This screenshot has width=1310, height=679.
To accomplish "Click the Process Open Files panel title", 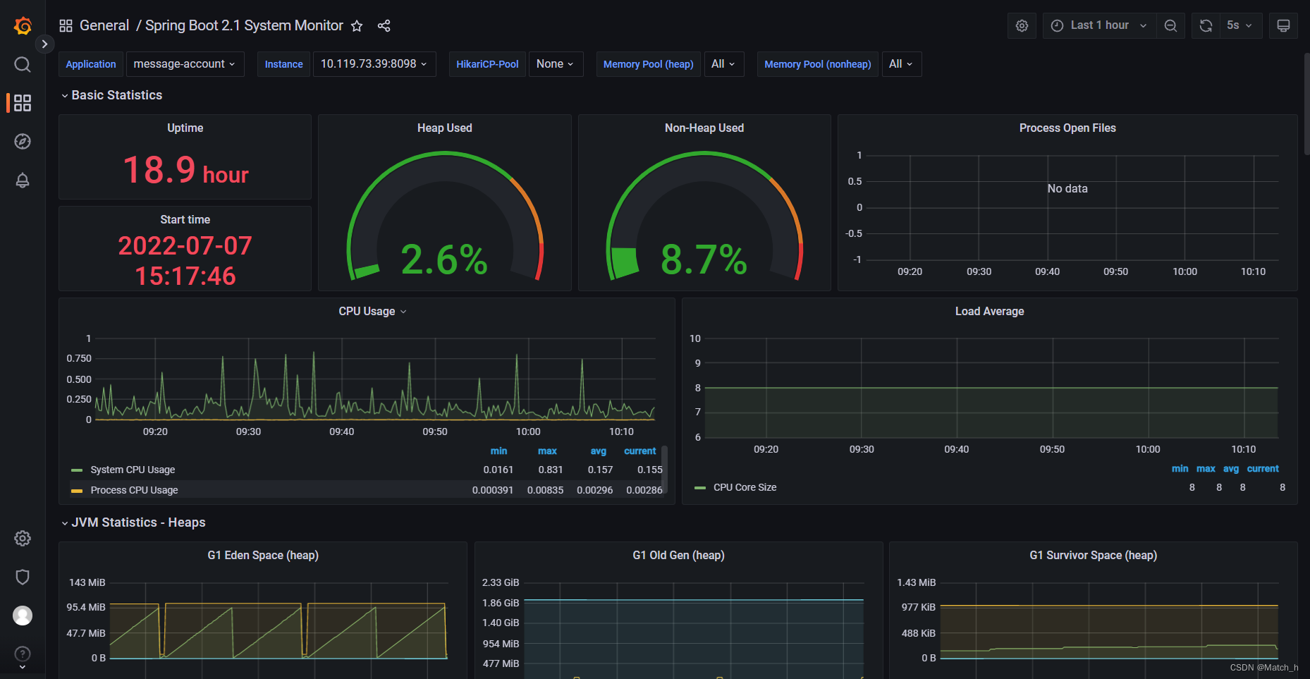I will (x=1067, y=128).
